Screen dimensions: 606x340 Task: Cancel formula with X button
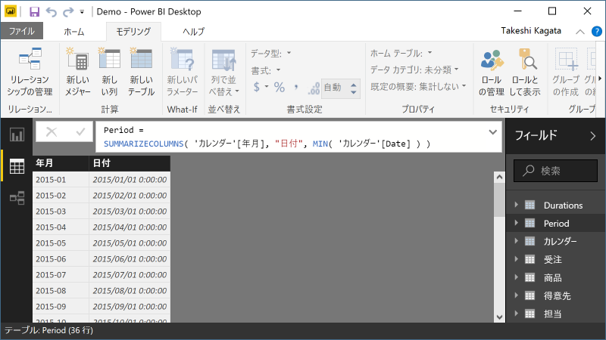click(x=51, y=132)
